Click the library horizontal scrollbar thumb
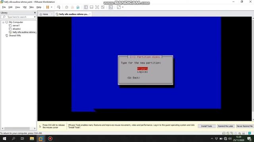The image size is (254, 142). pos(17,129)
